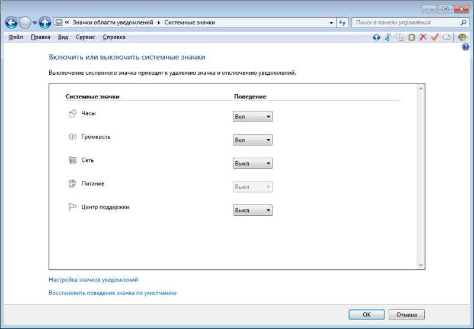
Task: Click the Windows logo globe toolbar icon
Action: coord(462,37)
